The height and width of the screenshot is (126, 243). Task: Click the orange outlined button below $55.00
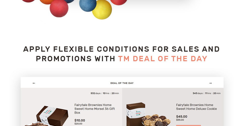click(188, 125)
